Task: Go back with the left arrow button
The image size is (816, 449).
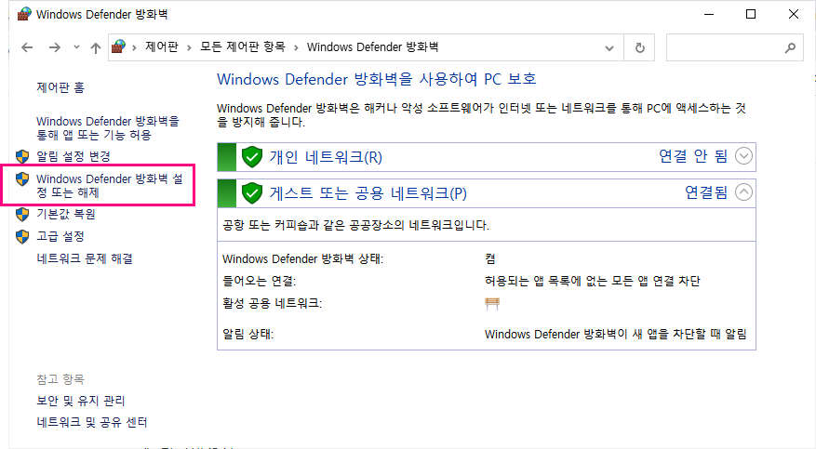Action: 27,47
